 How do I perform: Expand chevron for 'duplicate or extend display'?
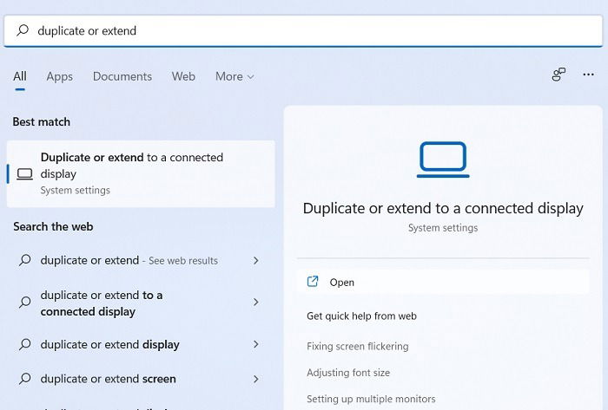(256, 344)
